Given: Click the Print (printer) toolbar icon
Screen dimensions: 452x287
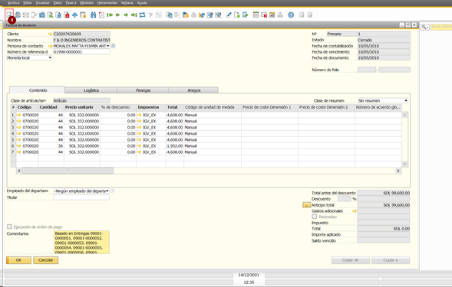Looking at the screenshot, I should [x=18, y=15].
